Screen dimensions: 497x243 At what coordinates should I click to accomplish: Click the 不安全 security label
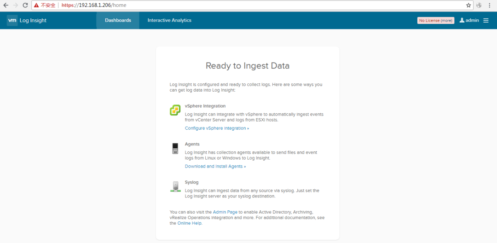pos(48,6)
